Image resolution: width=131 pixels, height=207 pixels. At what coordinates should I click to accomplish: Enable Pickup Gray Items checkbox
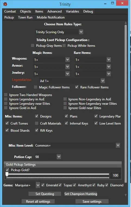(32, 45)
